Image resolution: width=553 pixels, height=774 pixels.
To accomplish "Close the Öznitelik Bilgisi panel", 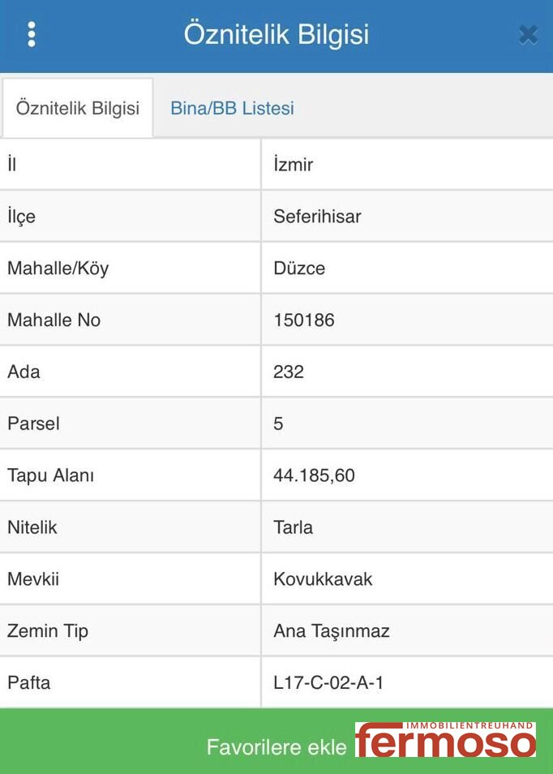I will [x=528, y=34].
